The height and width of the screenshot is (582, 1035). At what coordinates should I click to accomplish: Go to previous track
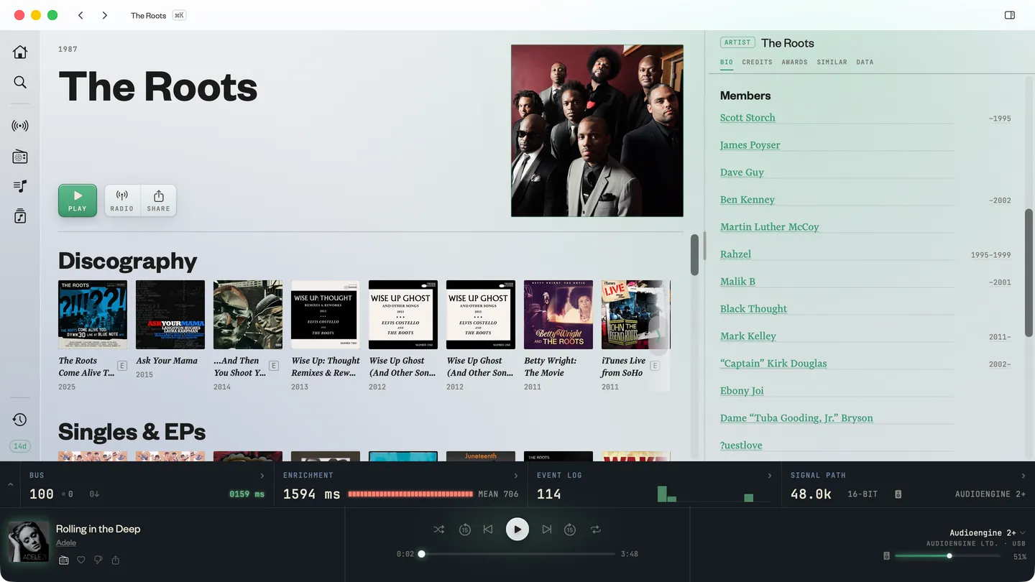point(488,530)
